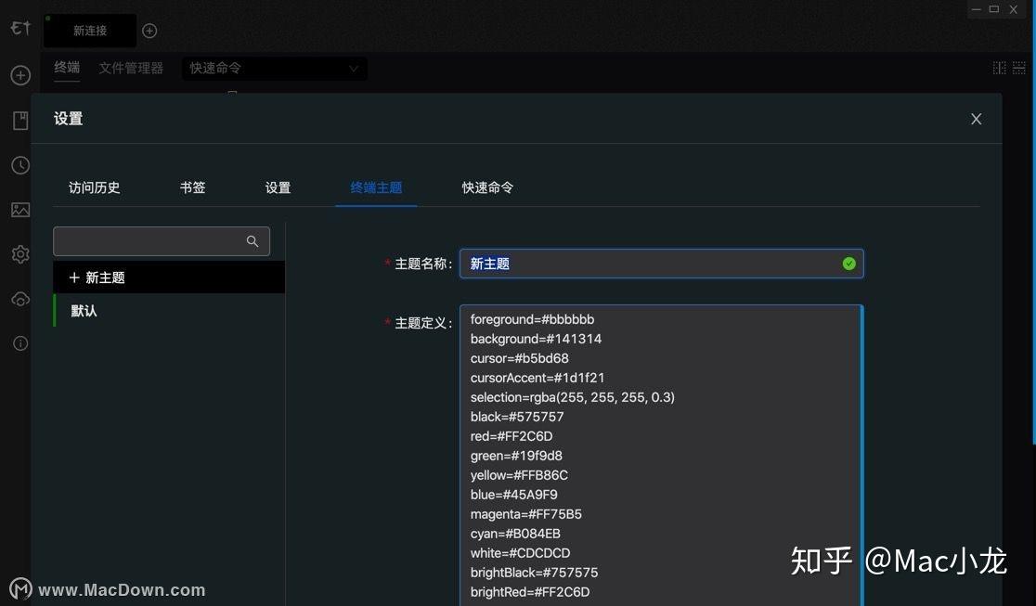Switch to 设置 tab in settings dialog
The height and width of the screenshot is (606, 1036).
pyautogui.click(x=278, y=187)
